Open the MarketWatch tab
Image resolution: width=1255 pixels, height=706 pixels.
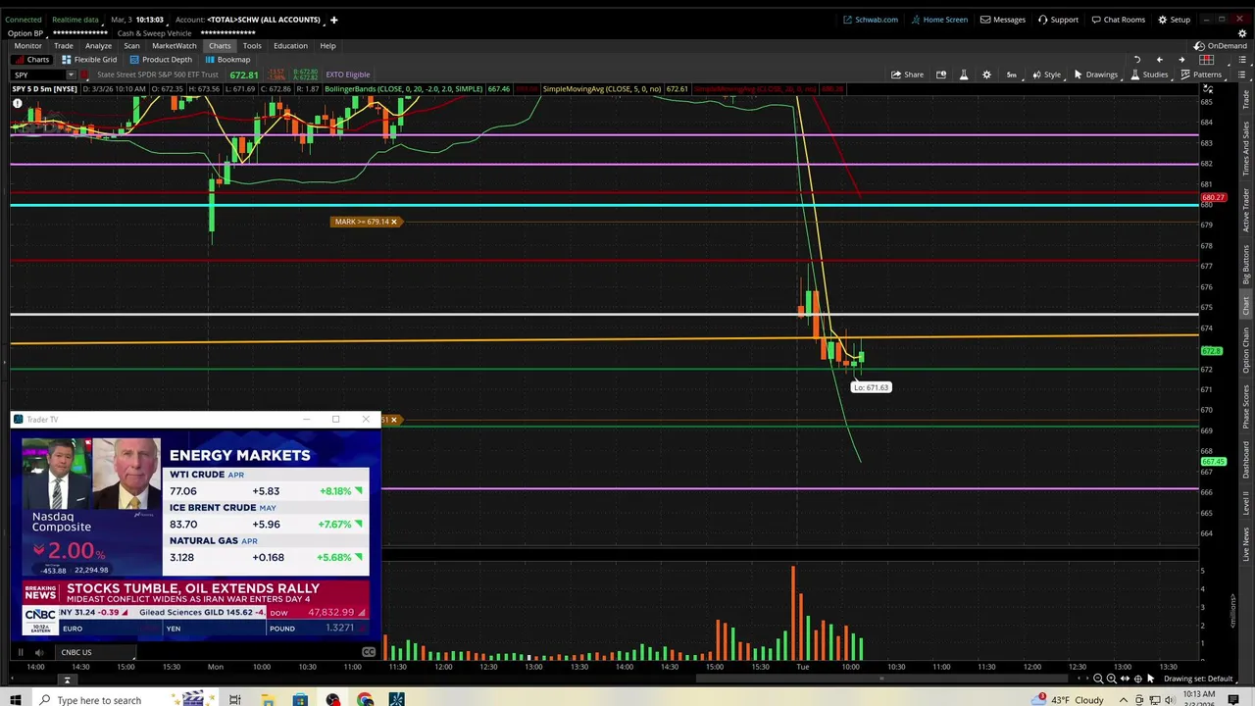[174, 46]
